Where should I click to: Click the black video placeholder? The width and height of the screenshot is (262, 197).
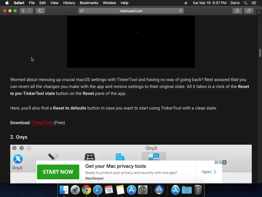click(131, 42)
